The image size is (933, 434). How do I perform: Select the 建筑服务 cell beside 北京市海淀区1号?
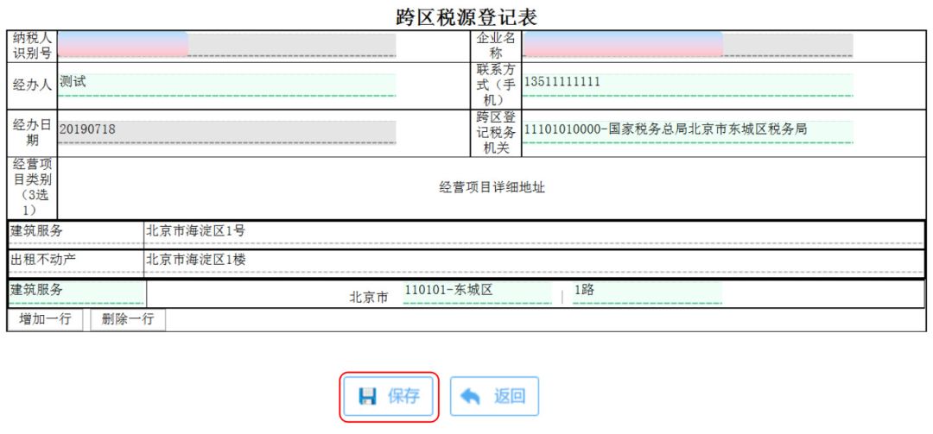click(x=76, y=234)
